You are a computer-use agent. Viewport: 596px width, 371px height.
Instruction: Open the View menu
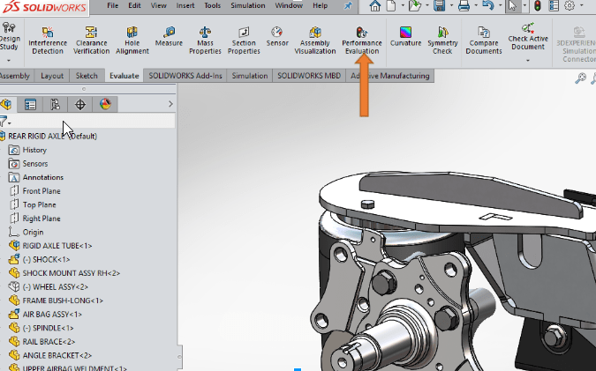pyautogui.click(x=159, y=5)
